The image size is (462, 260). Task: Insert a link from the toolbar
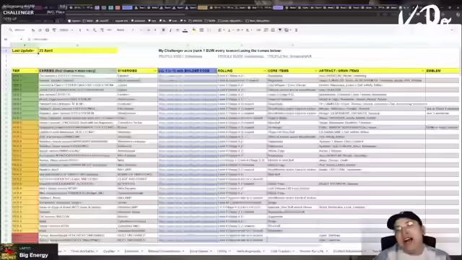click(x=258, y=30)
